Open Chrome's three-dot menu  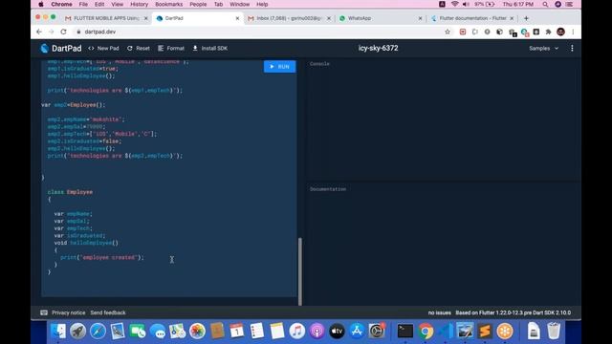573,32
